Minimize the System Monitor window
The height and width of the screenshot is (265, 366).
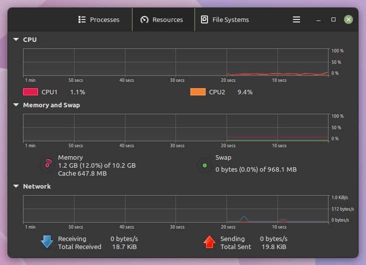coord(318,20)
